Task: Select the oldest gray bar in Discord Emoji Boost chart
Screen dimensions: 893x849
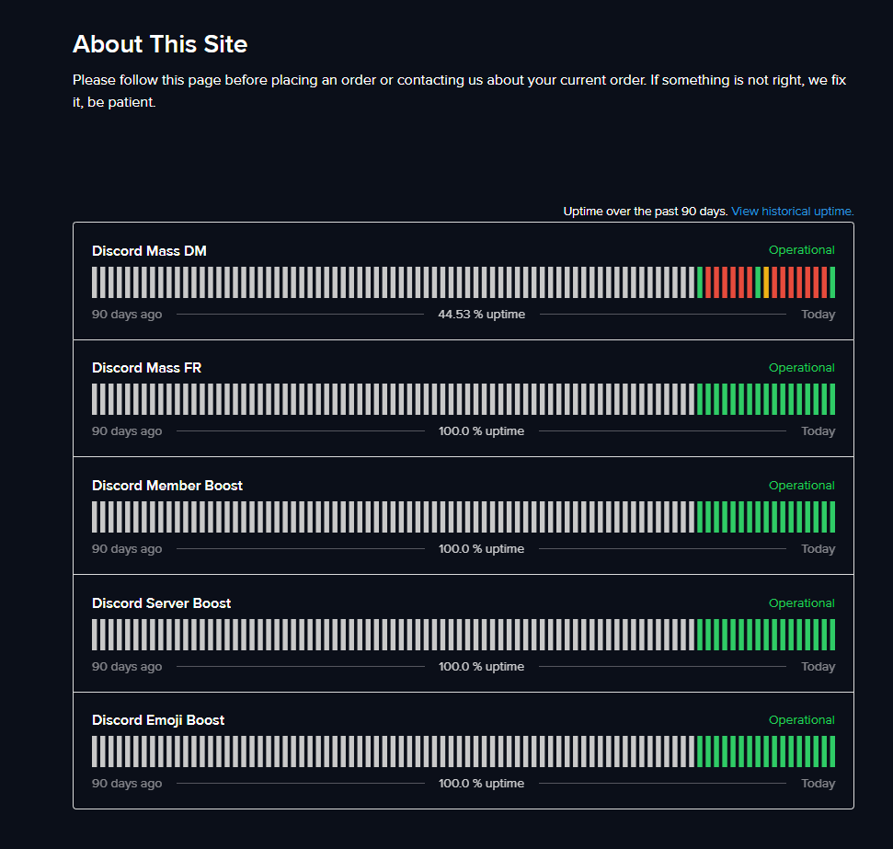Action: point(95,751)
